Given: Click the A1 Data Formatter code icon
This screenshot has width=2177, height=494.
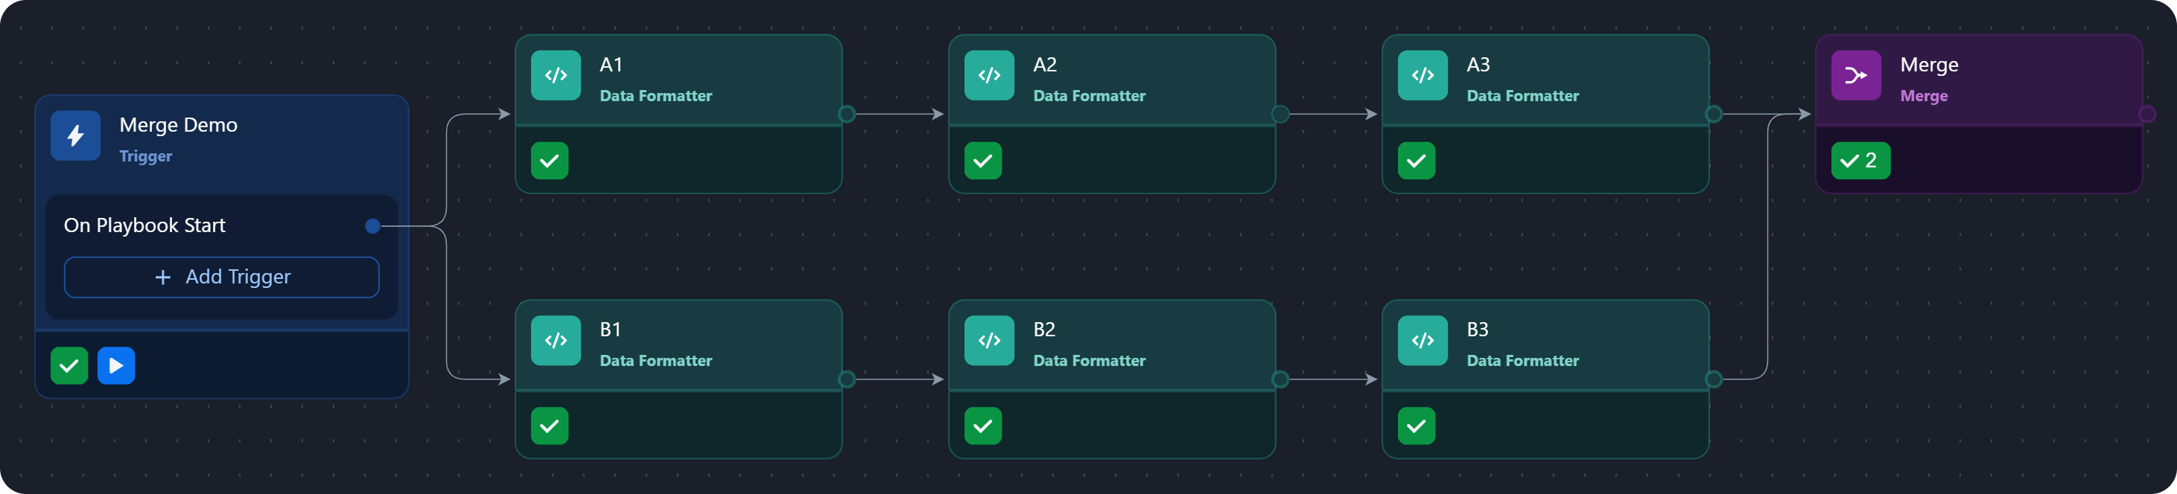Looking at the screenshot, I should tap(556, 76).
